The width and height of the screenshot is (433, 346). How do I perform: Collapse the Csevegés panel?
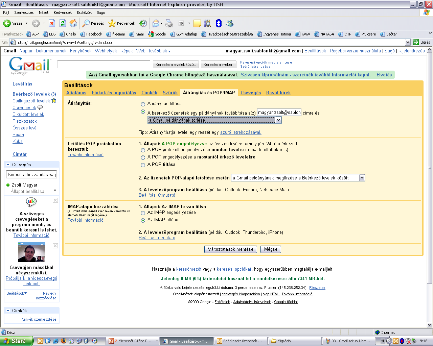(x=8, y=165)
